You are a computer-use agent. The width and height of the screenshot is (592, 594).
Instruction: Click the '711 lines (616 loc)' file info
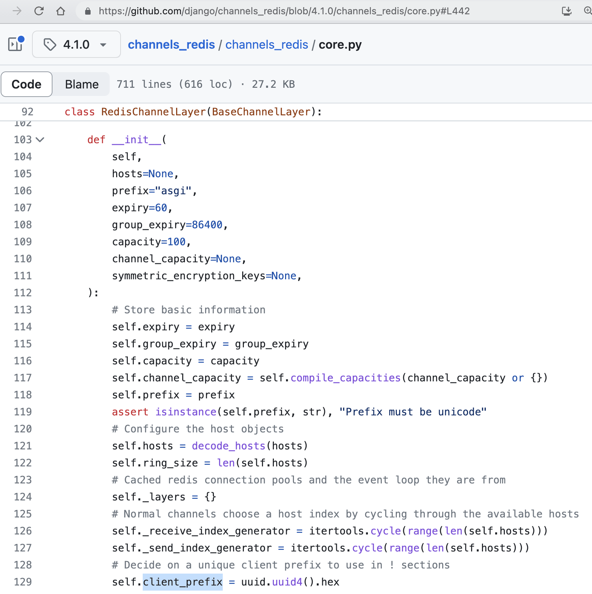point(174,84)
